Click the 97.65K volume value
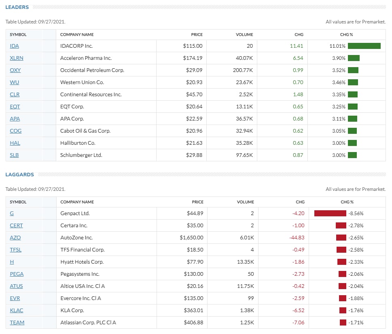Viewport: 392px width, 334px height. (244, 155)
